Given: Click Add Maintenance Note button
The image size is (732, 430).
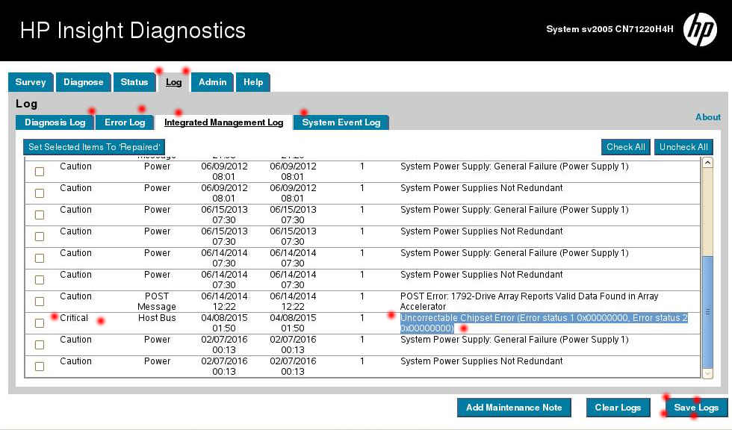Looking at the screenshot, I should pyautogui.click(x=514, y=408).
